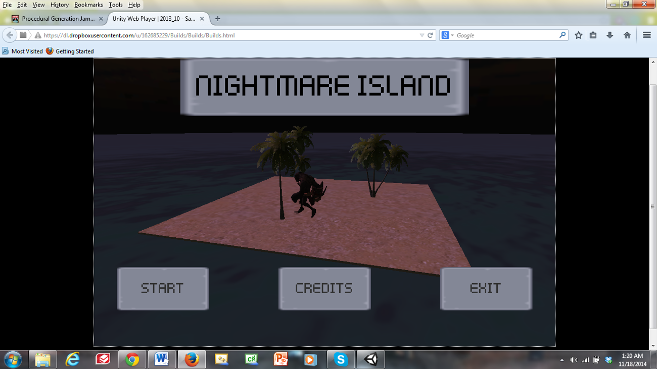
Task: Open the game CREDITS screen
Action: click(x=324, y=288)
